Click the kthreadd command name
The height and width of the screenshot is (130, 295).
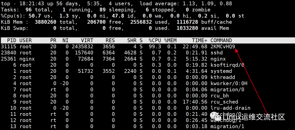(x=223, y=77)
